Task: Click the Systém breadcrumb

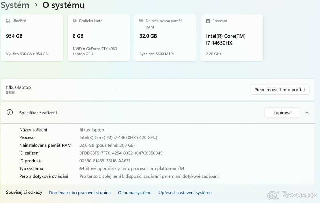Action: click(15, 5)
